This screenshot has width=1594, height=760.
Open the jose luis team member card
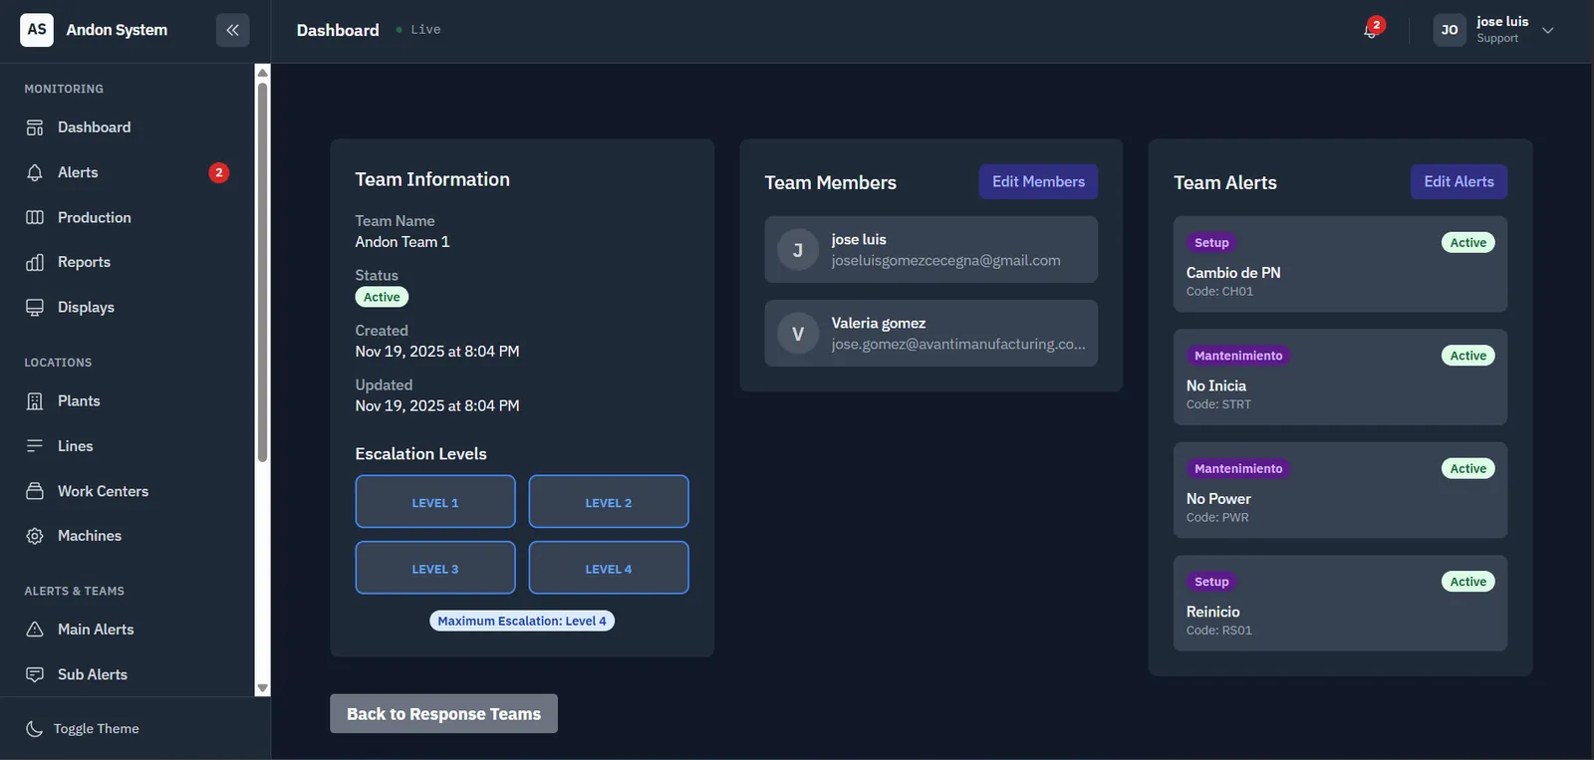pyautogui.click(x=931, y=250)
